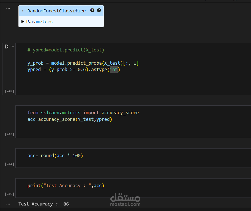251x211 pixels.
Task: Click the [242] execution count label
Action: click(9, 91)
